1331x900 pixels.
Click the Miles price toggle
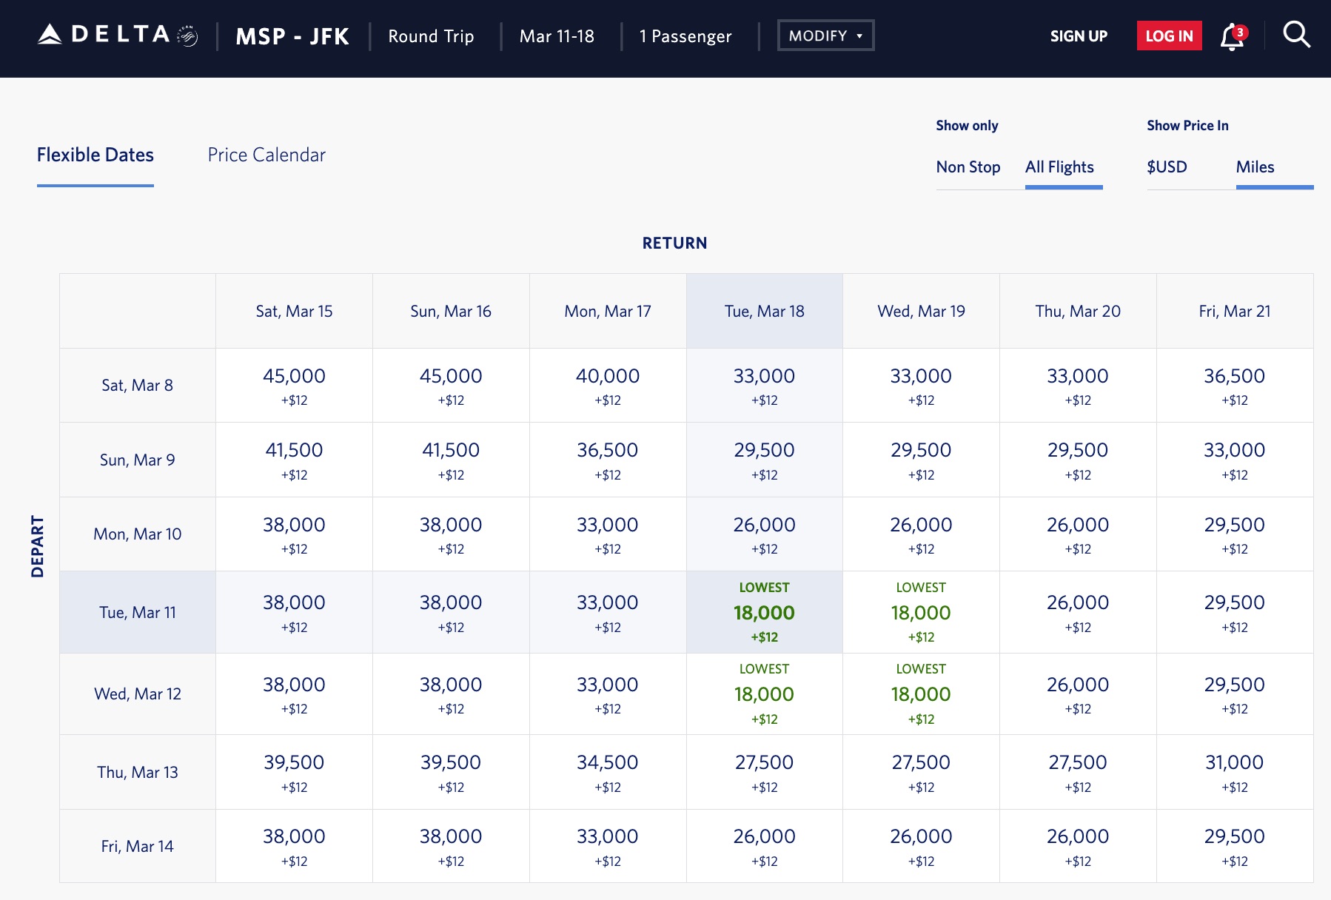1255,167
